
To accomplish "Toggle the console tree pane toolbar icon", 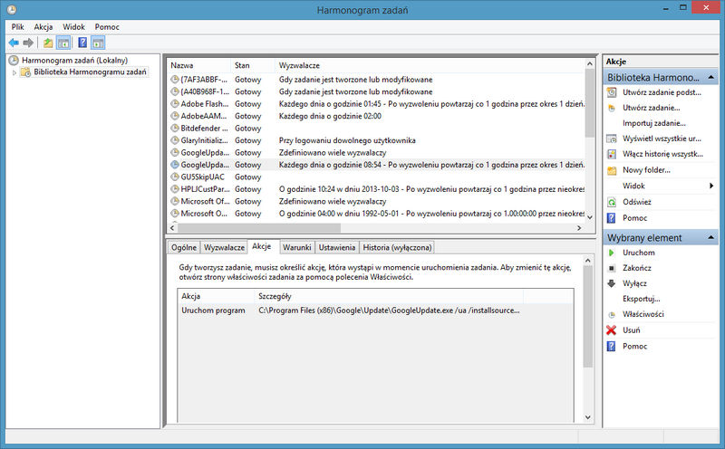I will [63, 43].
